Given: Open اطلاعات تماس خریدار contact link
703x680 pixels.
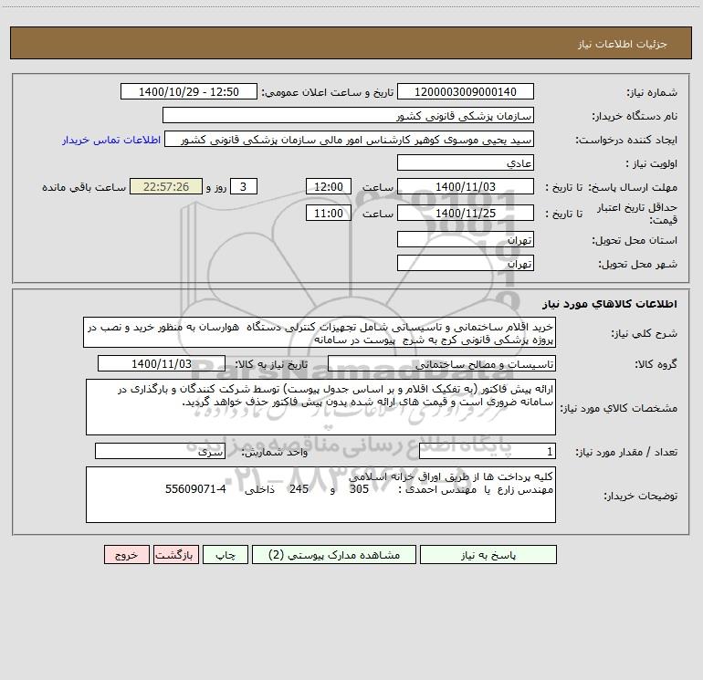Looking at the screenshot, I should [111, 140].
